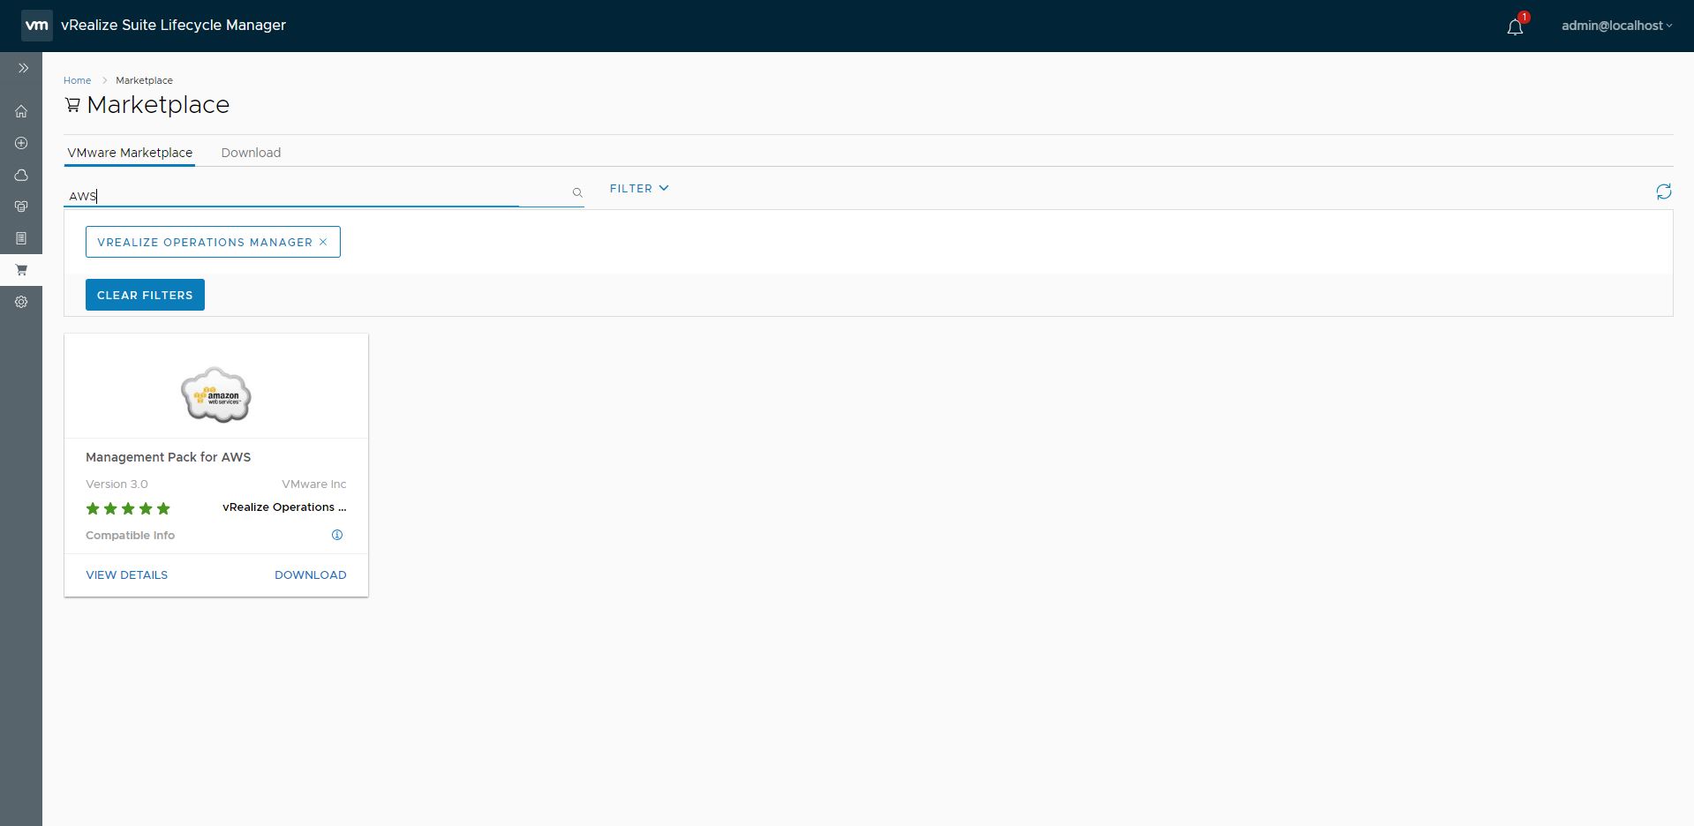The image size is (1694, 826).
Task: Click the search magnifier icon
Action: [577, 192]
